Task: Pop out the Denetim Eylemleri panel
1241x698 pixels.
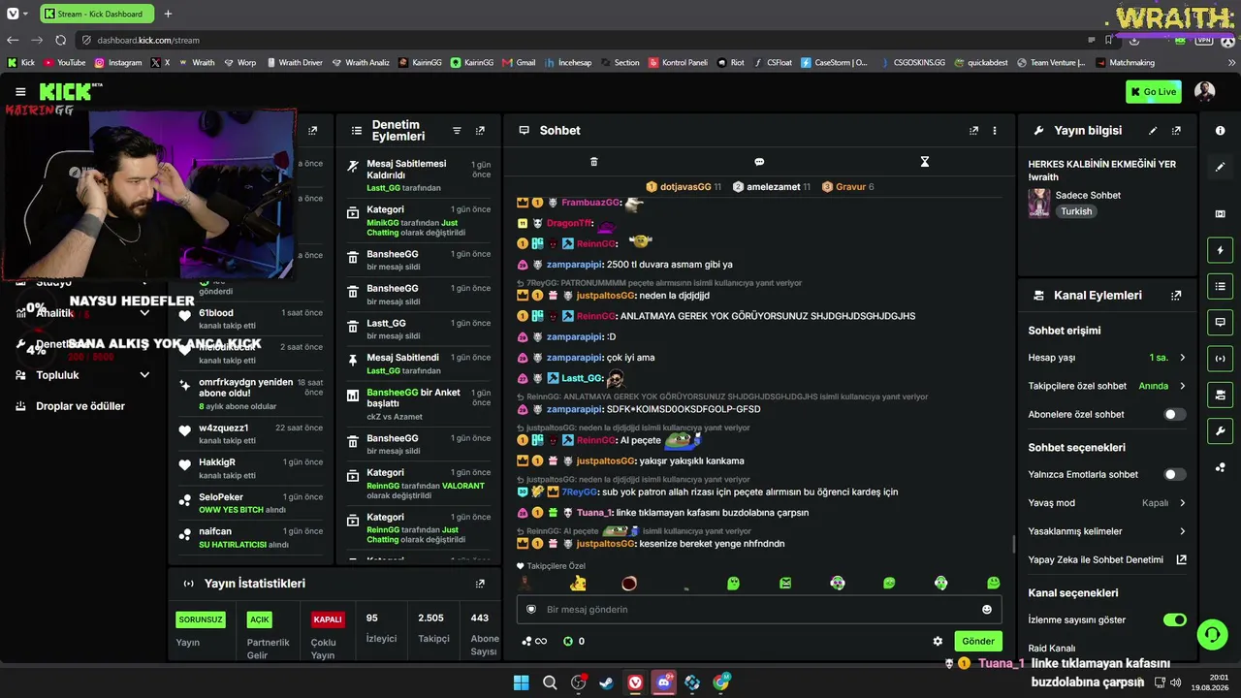Action: click(x=480, y=131)
